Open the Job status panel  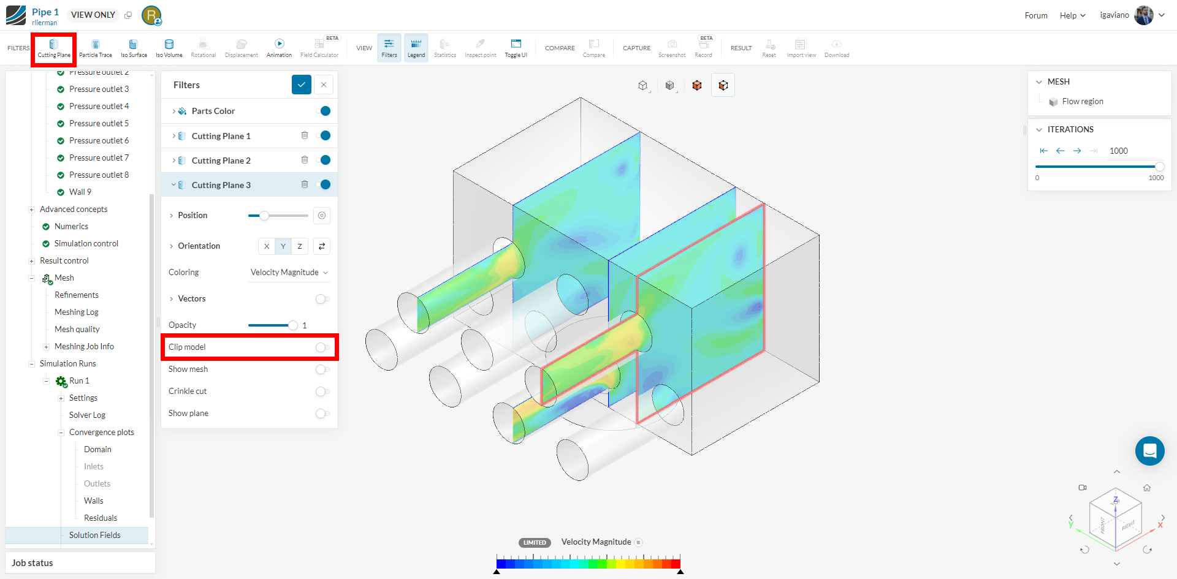pos(80,562)
